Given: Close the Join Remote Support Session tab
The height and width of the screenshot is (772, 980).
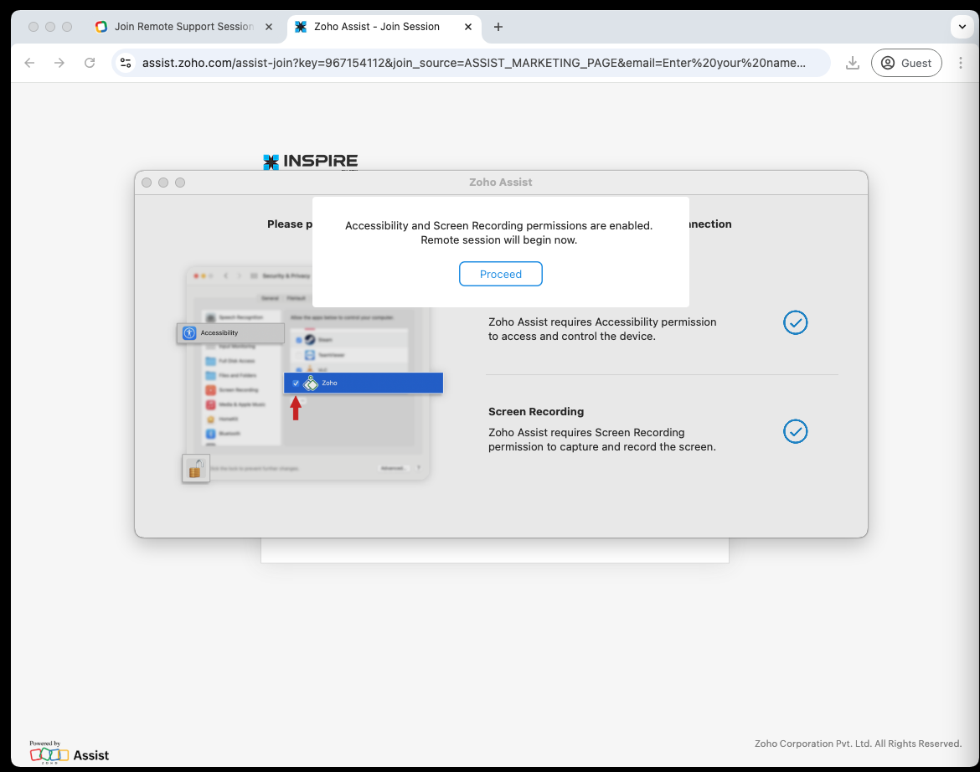Looking at the screenshot, I should coord(269,27).
